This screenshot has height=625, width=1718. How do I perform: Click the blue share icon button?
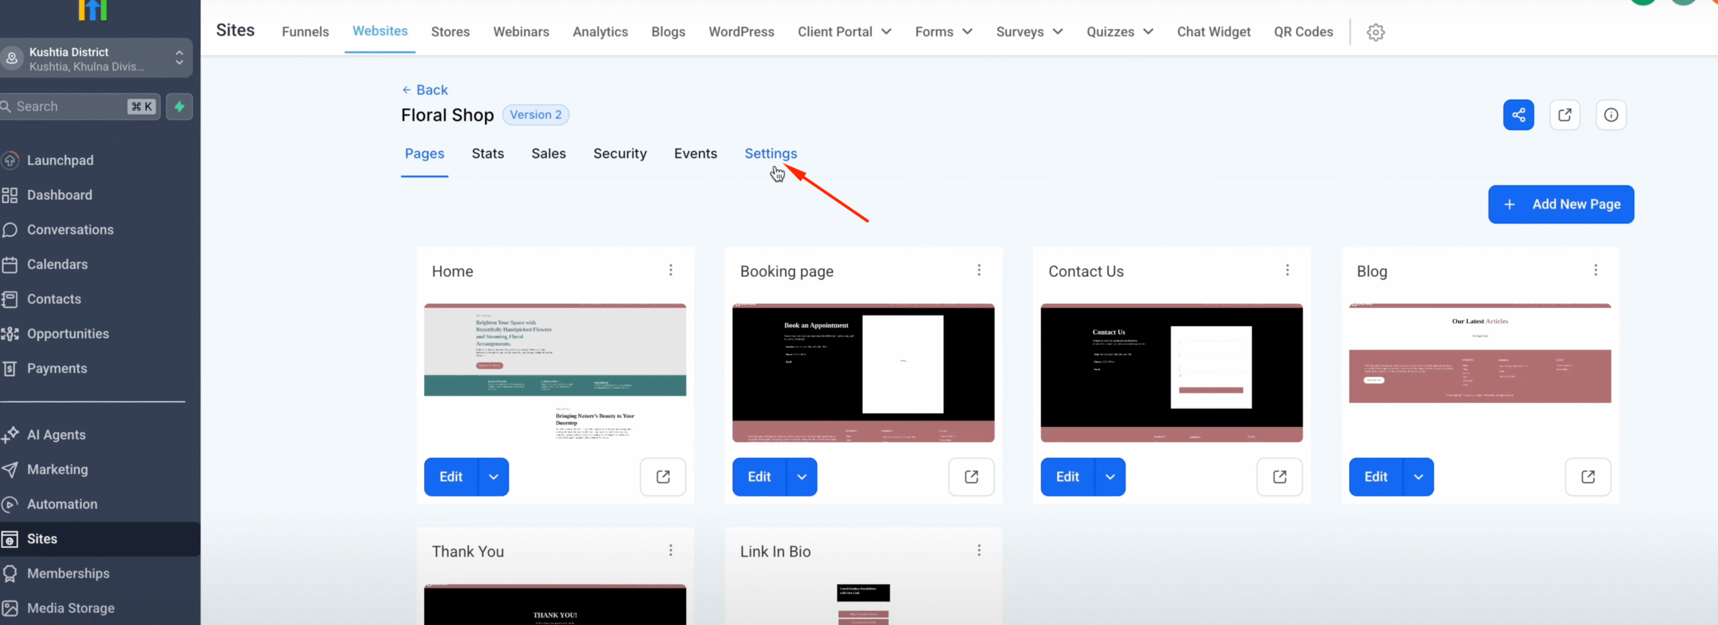point(1518,115)
